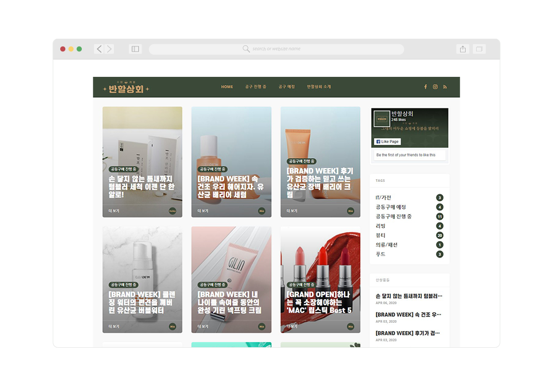Click 더 보기 on barrier cream card
553x387 pixels.
tap(292, 211)
